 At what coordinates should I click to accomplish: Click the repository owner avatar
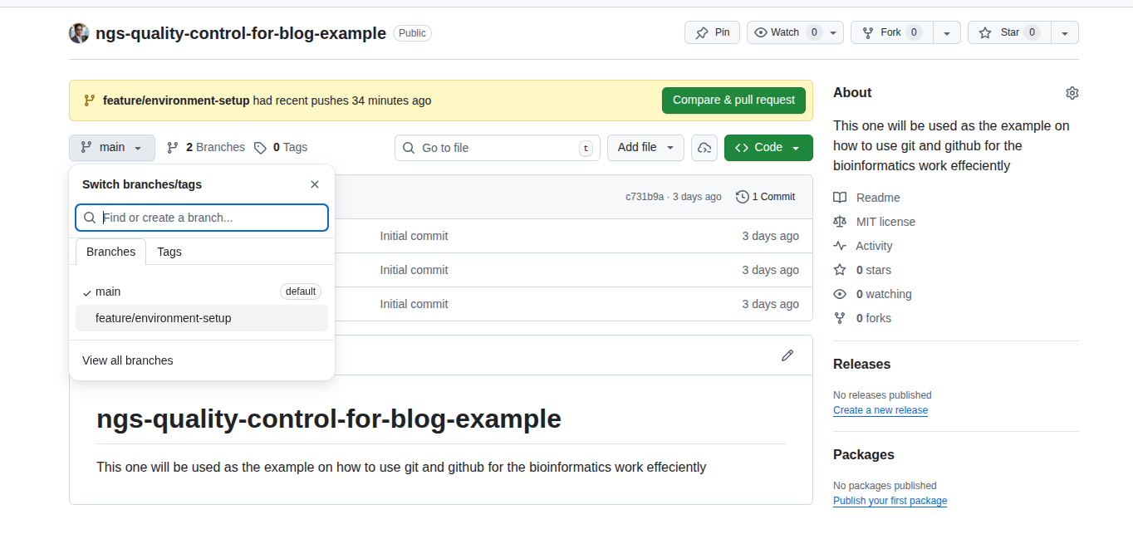pyautogui.click(x=79, y=33)
